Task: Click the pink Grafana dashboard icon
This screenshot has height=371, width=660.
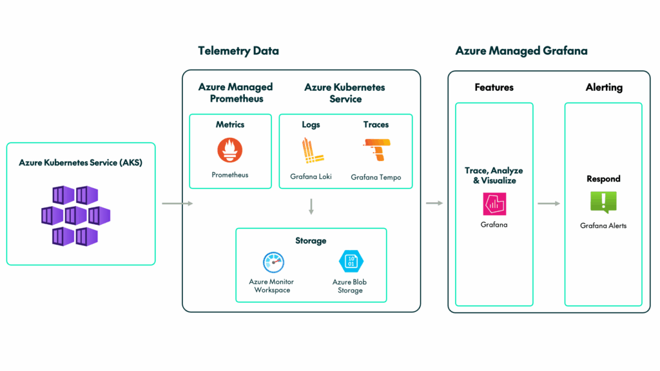Action: coord(494,204)
